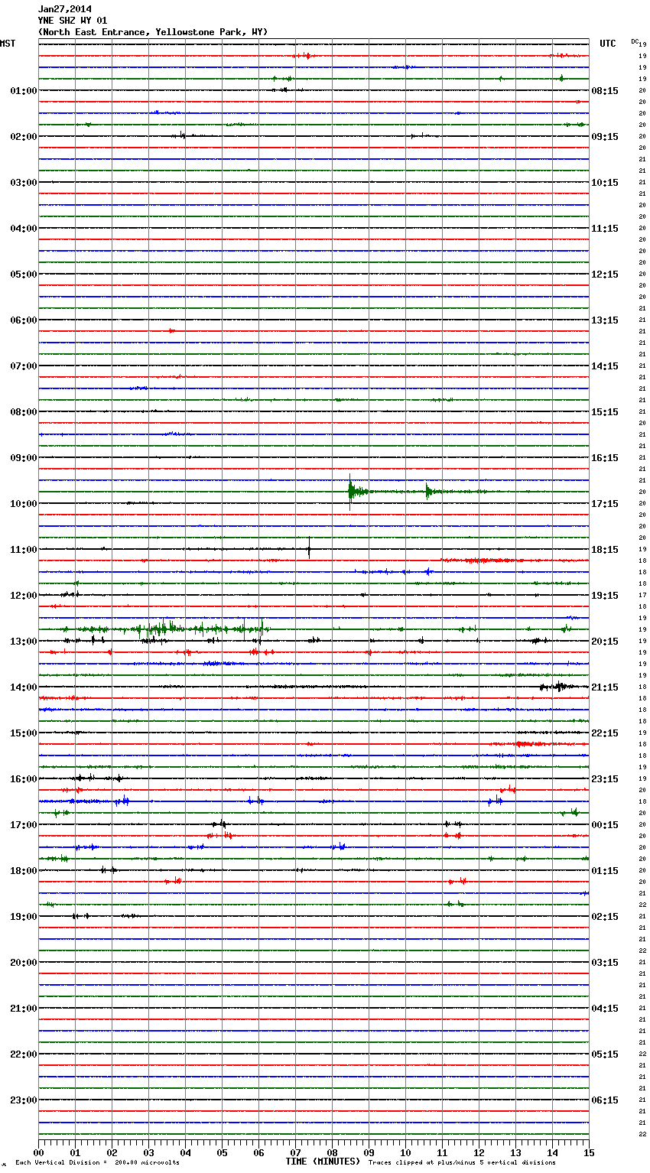The image size is (650, 1173).
Task: Click minute axis tick label 12
Action: (479, 1152)
